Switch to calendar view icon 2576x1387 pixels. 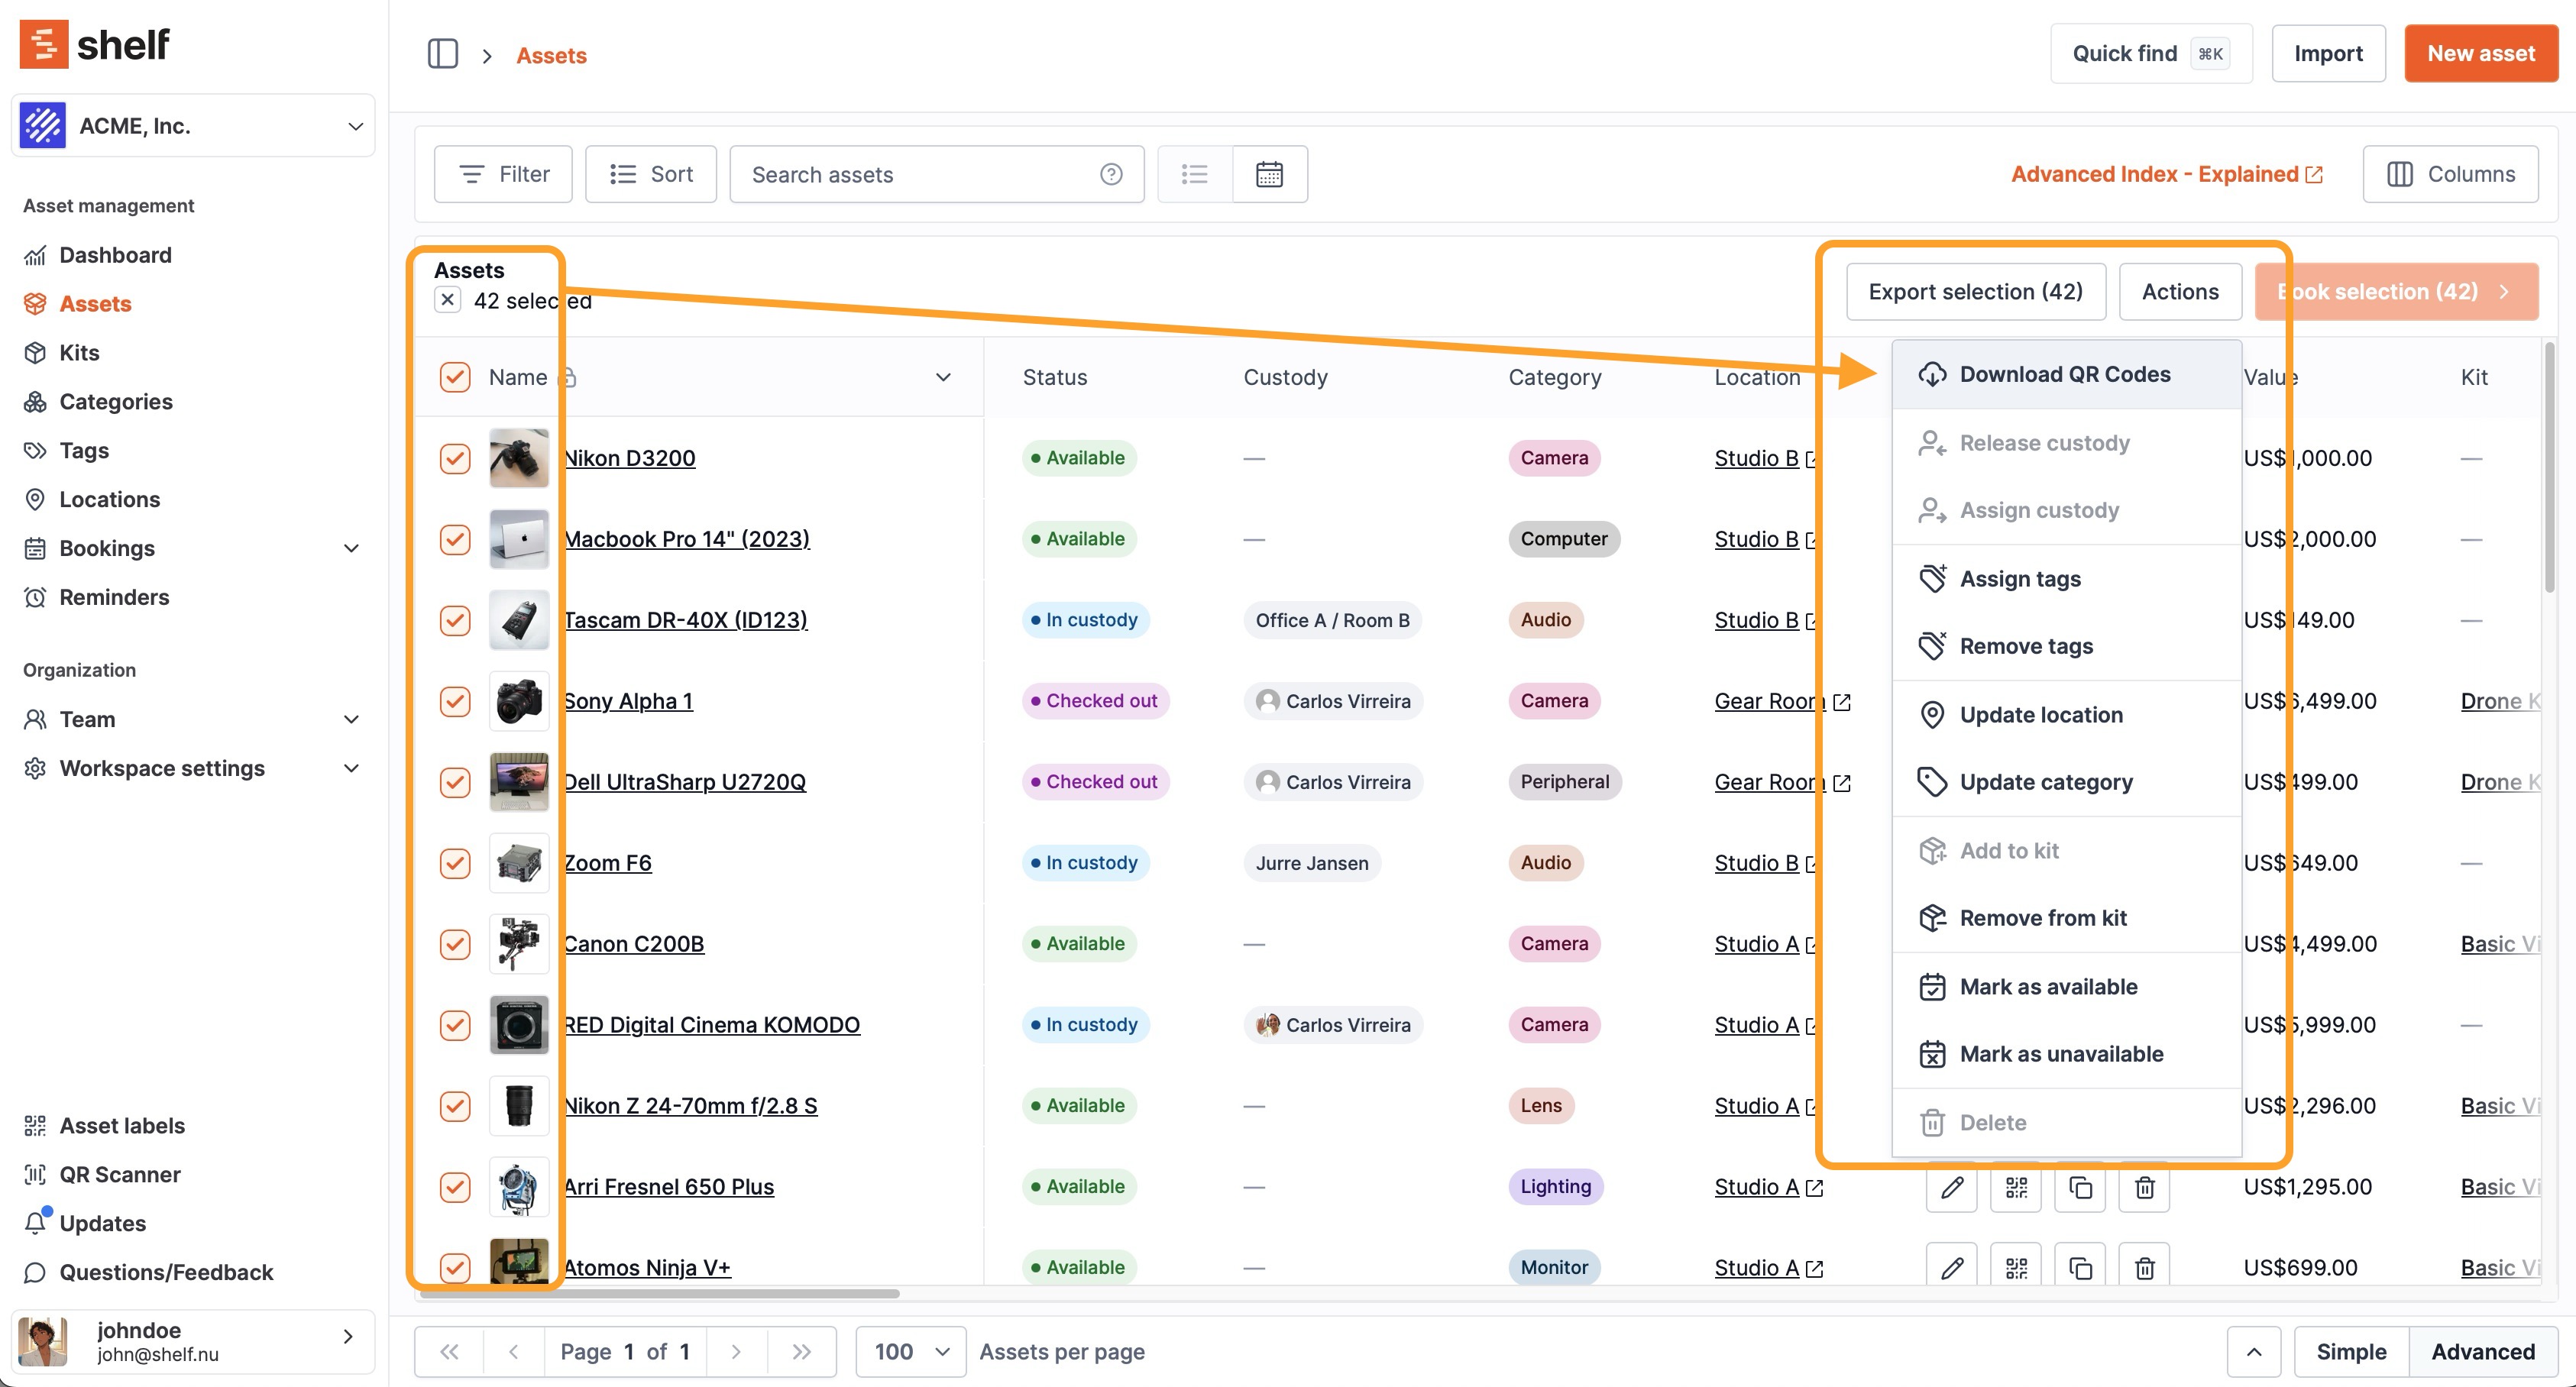click(x=1269, y=174)
